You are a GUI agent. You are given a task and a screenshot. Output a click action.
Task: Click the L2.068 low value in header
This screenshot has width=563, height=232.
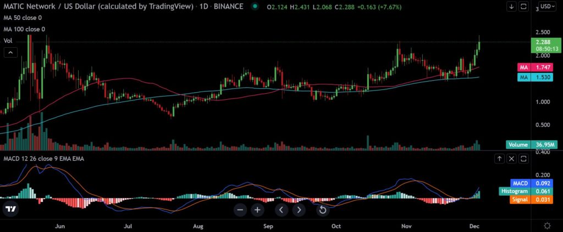coord(322,7)
